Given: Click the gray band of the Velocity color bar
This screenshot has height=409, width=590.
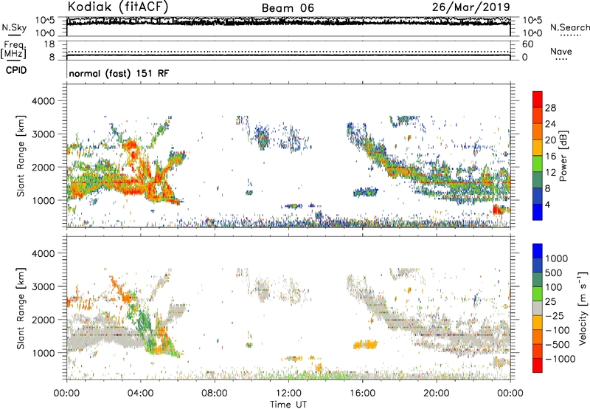Looking at the screenshot, I should (x=538, y=308).
